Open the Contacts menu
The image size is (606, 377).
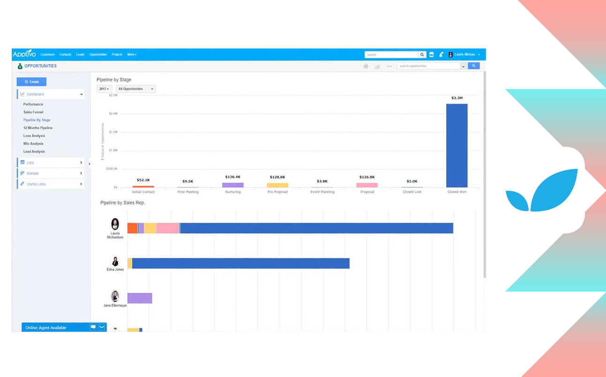click(x=66, y=54)
